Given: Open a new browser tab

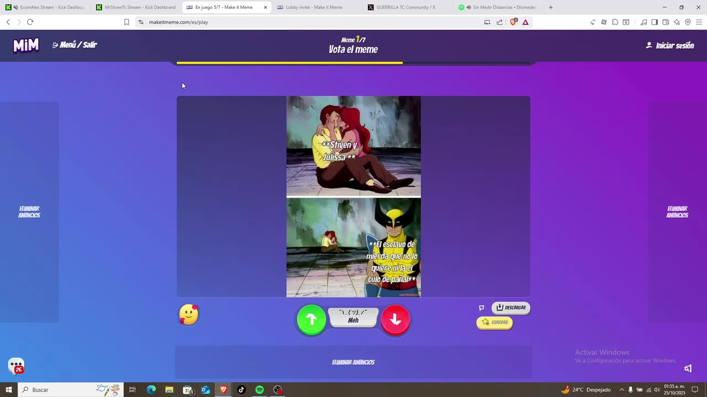Looking at the screenshot, I should pos(551,7).
